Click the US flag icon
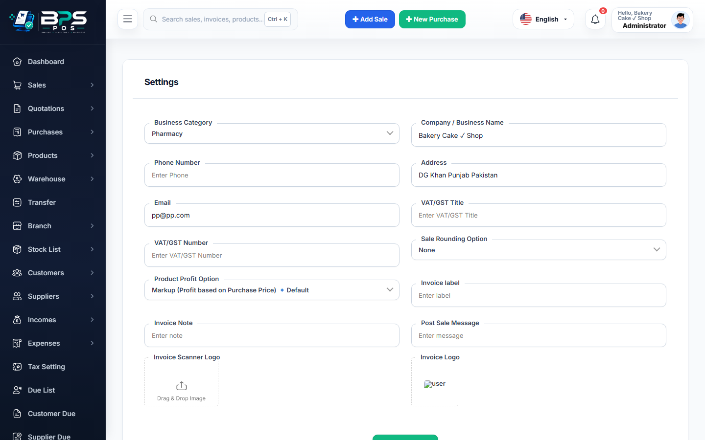The width and height of the screenshot is (705, 440). tap(526, 19)
